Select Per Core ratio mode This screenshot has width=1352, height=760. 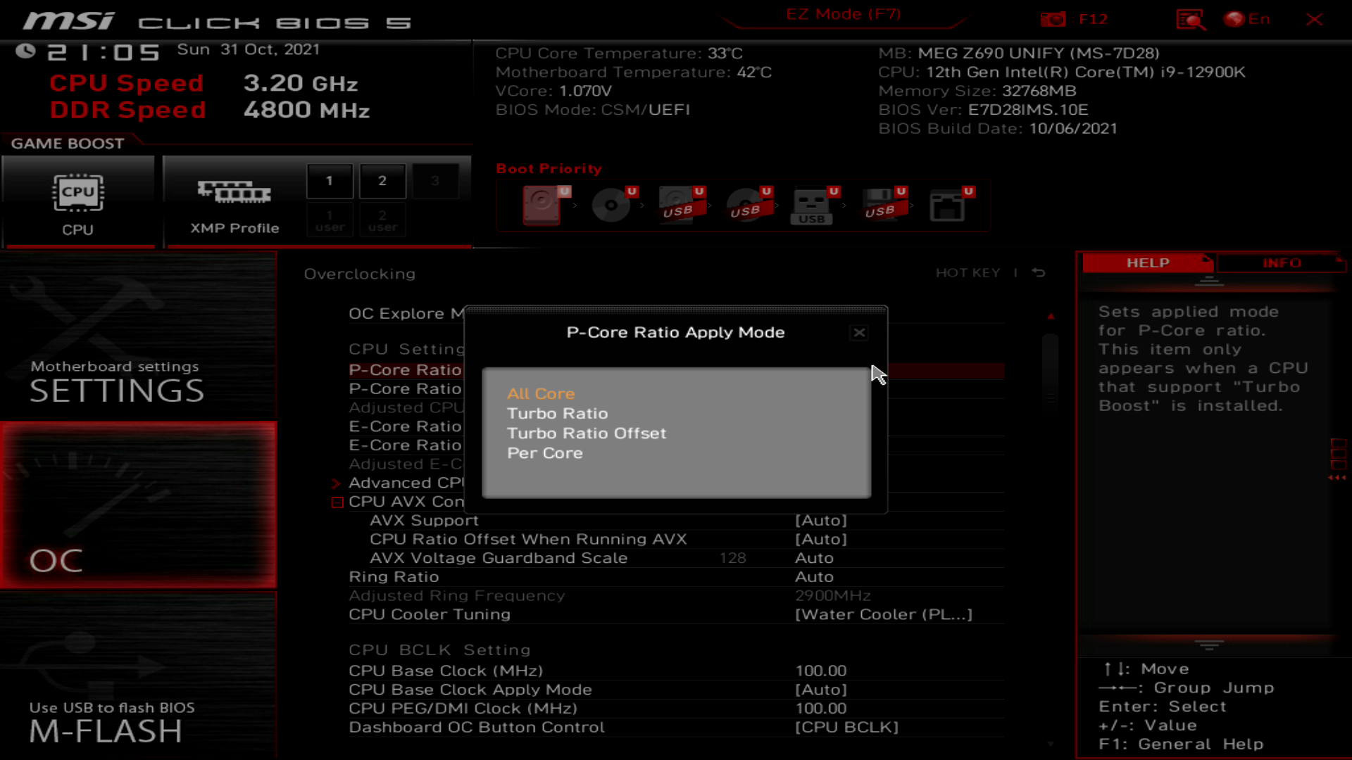[x=545, y=453]
